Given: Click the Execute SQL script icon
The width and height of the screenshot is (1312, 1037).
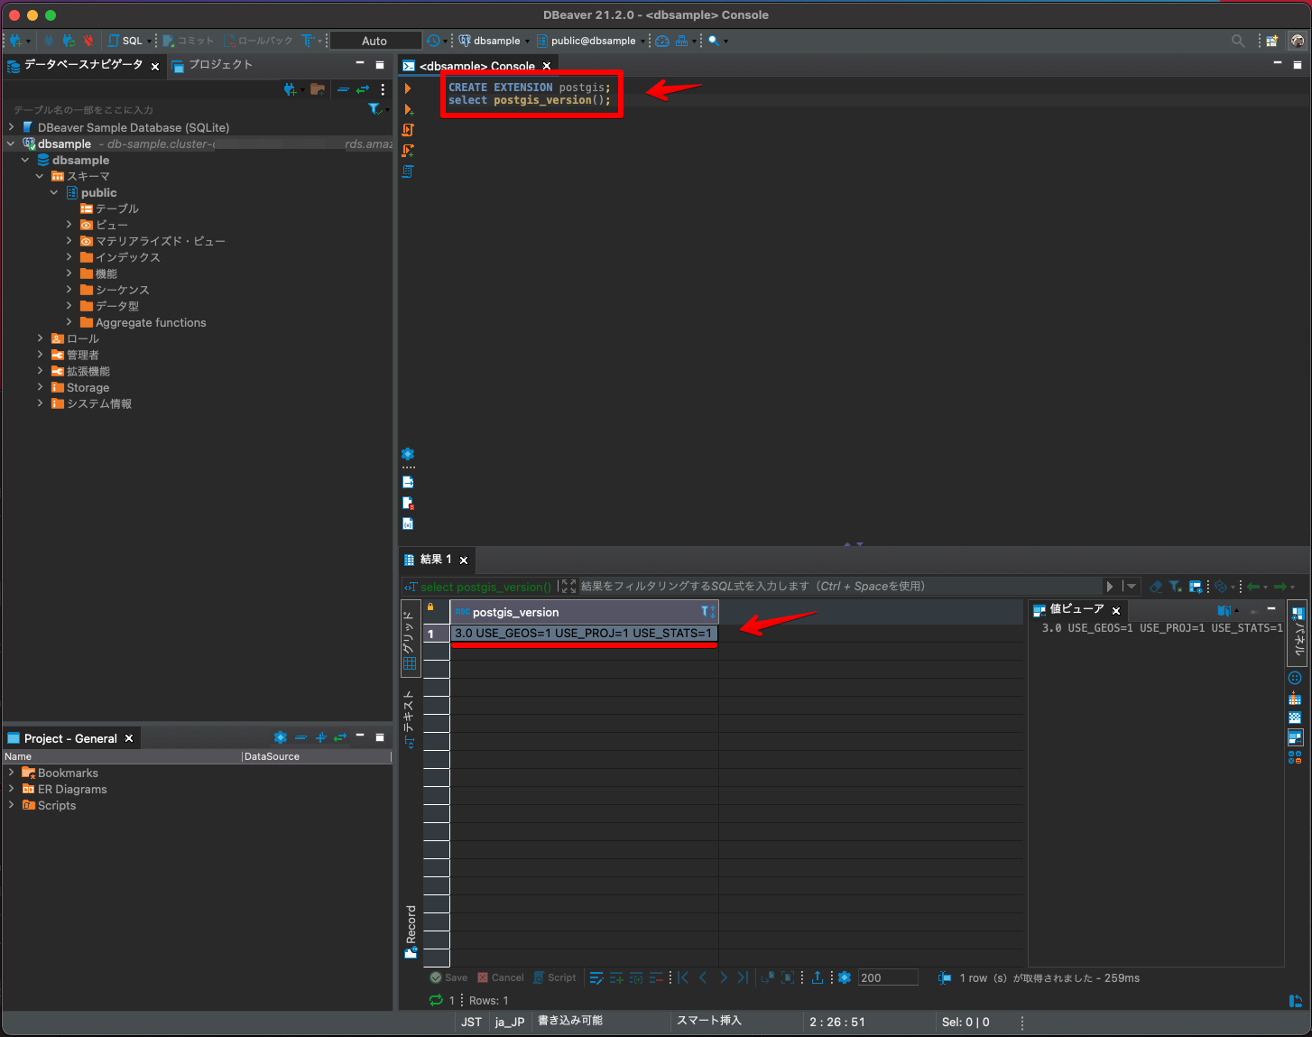Looking at the screenshot, I should [408, 130].
